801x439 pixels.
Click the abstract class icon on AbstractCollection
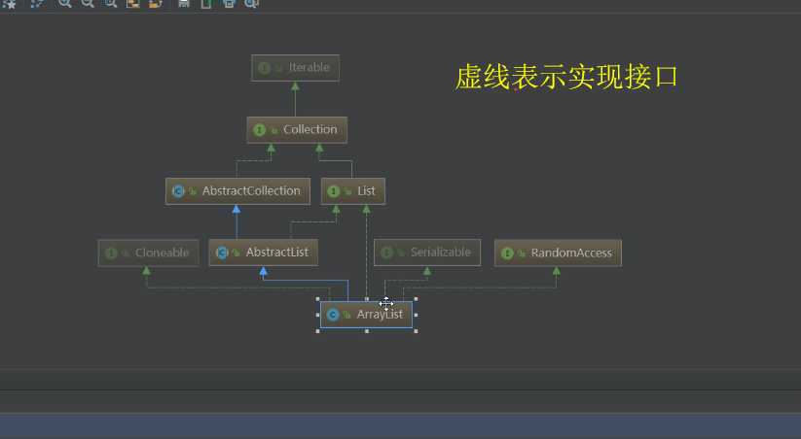[x=178, y=191]
